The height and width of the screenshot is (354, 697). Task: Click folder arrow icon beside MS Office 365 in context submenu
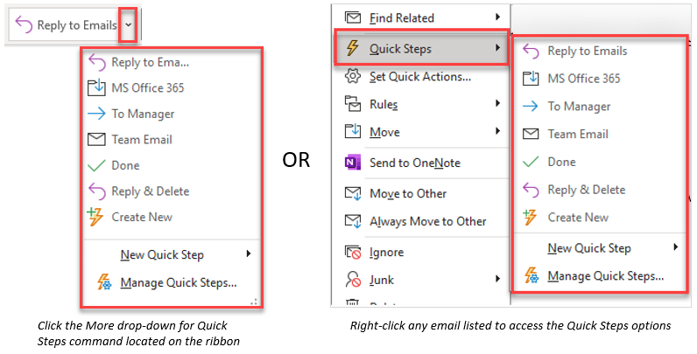(x=531, y=79)
